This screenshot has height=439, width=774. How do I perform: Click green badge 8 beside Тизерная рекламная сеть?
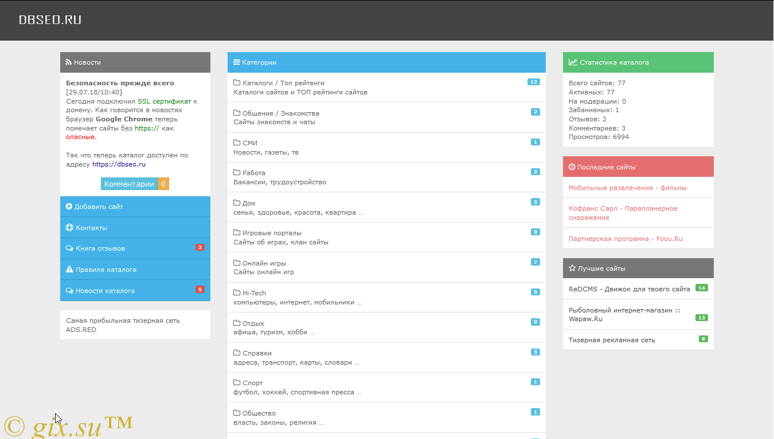703,339
